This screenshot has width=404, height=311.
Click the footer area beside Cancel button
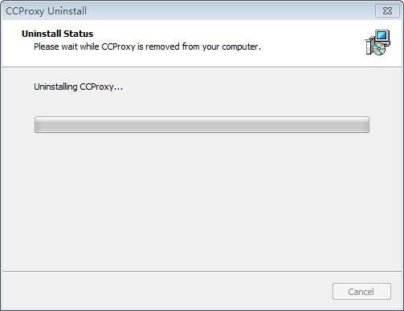tap(166, 291)
